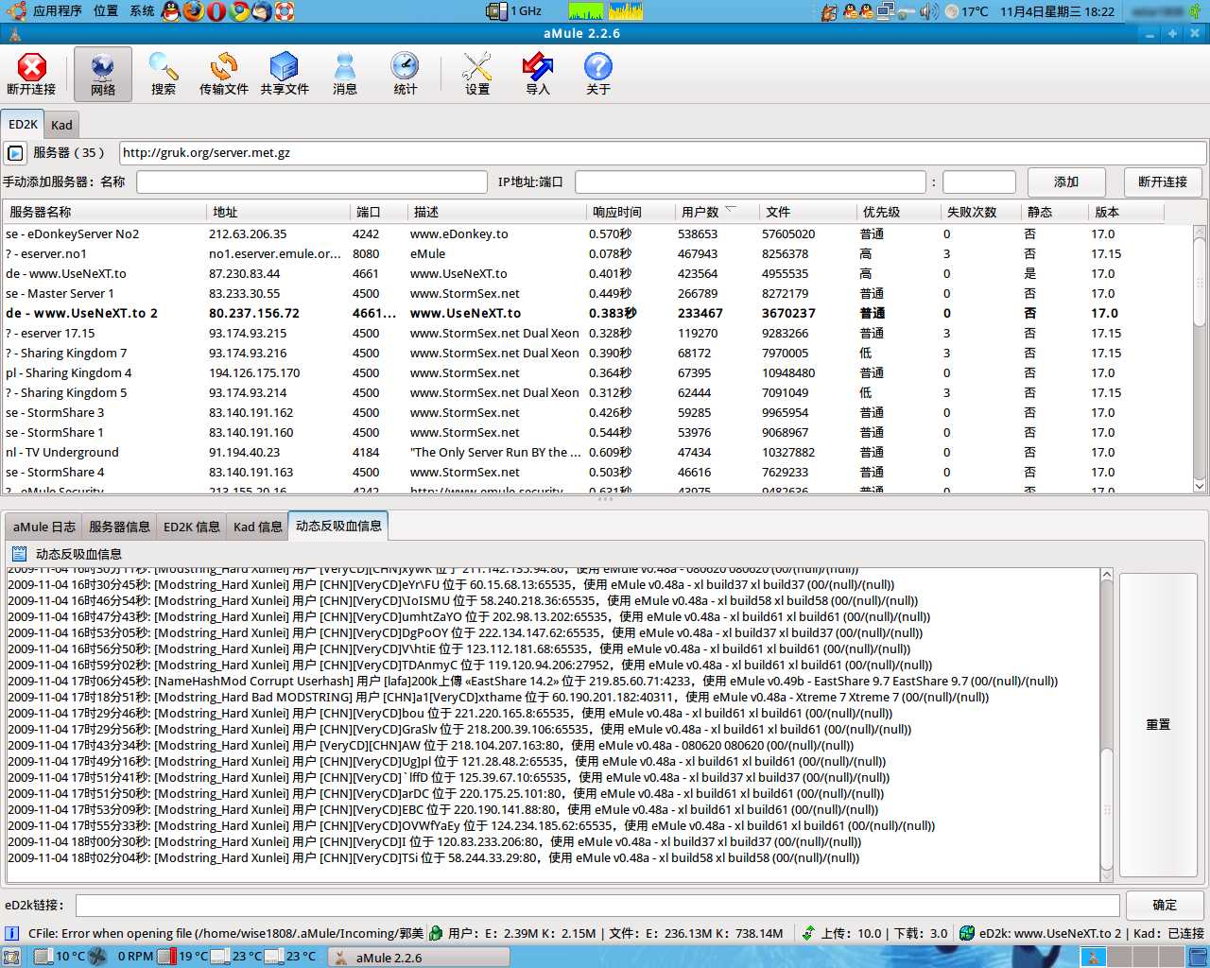Show the 传输文件 transfers window
Viewport: 1210px width, 968px height.
tap(224, 74)
